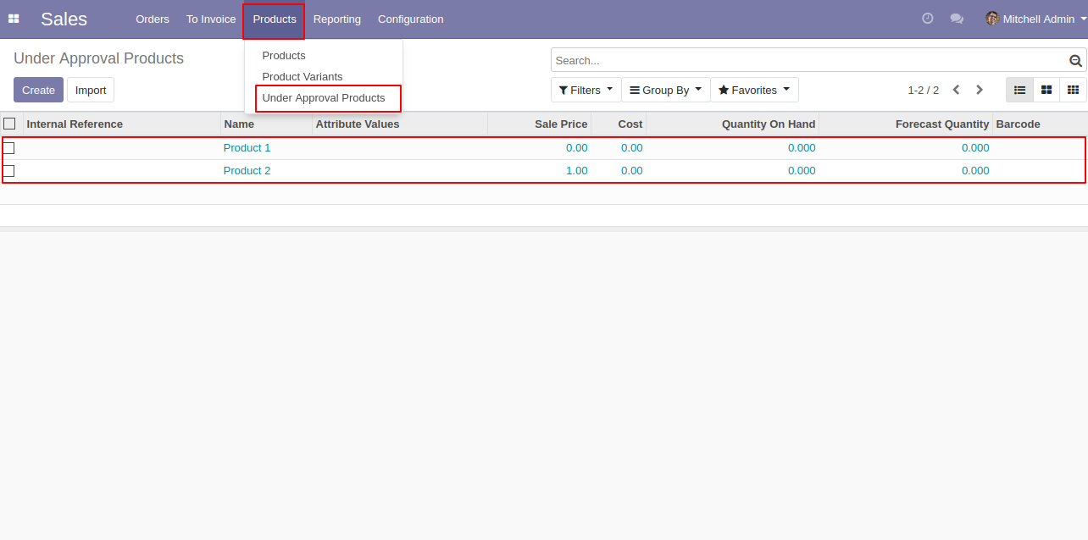Viewport: 1088px width, 540px height.
Task: Choose Products from the dropdown list
Action: [284, 56]
